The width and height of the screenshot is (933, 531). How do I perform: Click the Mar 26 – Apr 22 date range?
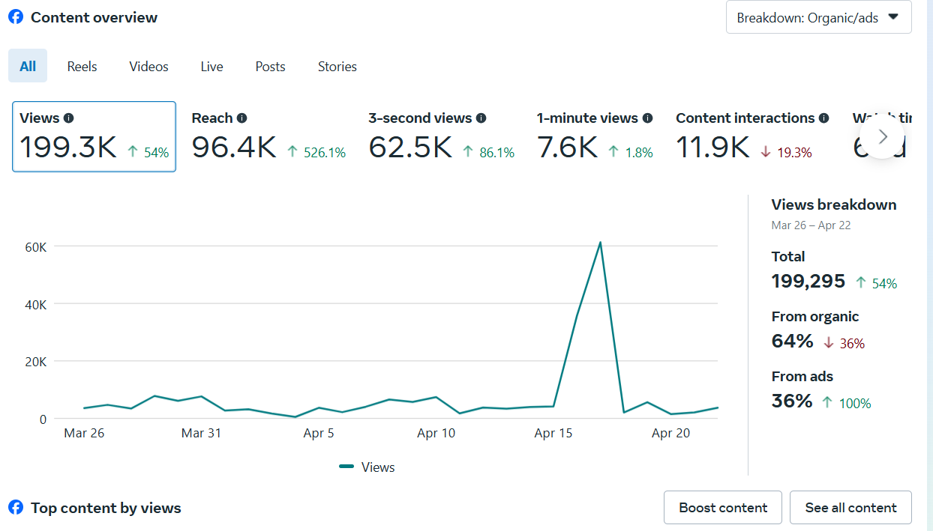(811, 225)
